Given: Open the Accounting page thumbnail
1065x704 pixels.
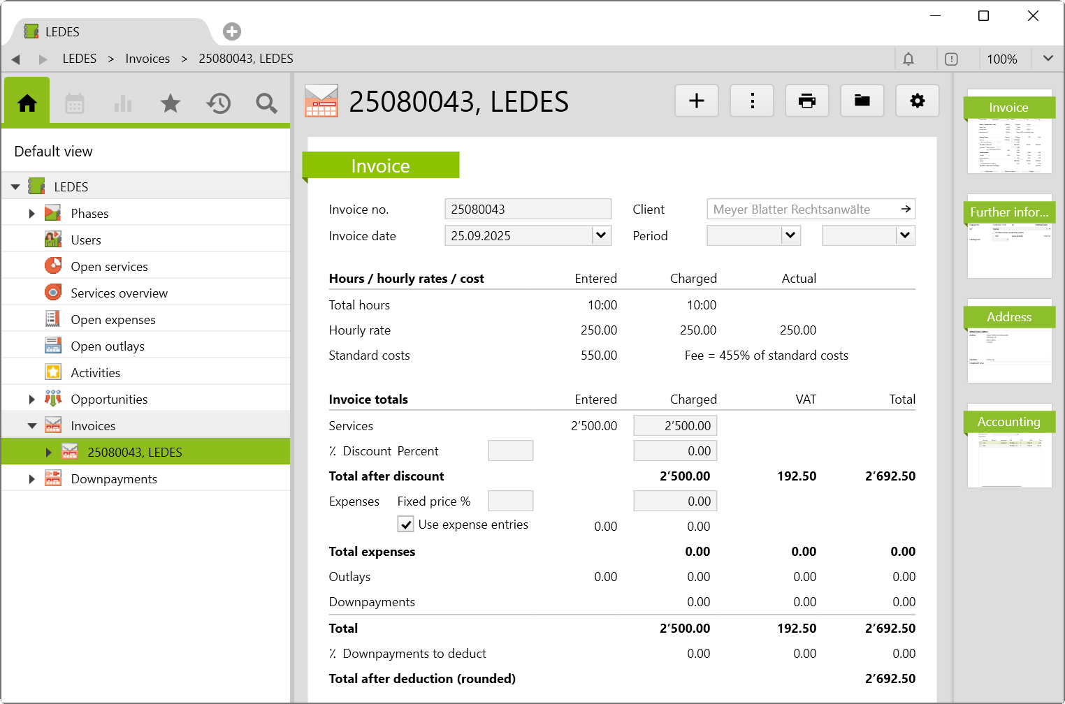Looking at the screenshot, I should click(1009, 447).
